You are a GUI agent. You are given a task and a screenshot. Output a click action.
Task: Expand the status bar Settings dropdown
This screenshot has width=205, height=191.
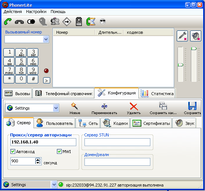tap(54, 184)
